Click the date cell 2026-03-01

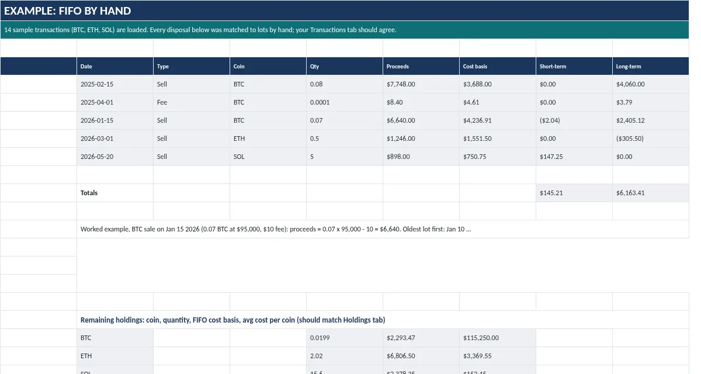point(115,138)
